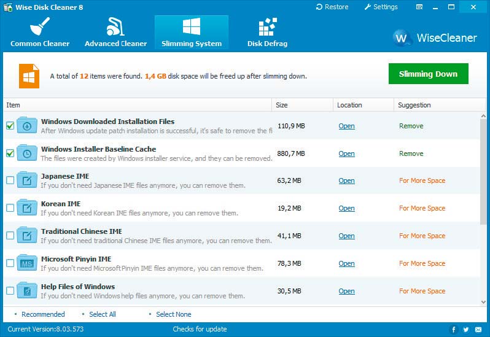Open the Advanced Cleaner vacuum icon
The width and height of the screenshot is (490, 337).
point(115,26)
